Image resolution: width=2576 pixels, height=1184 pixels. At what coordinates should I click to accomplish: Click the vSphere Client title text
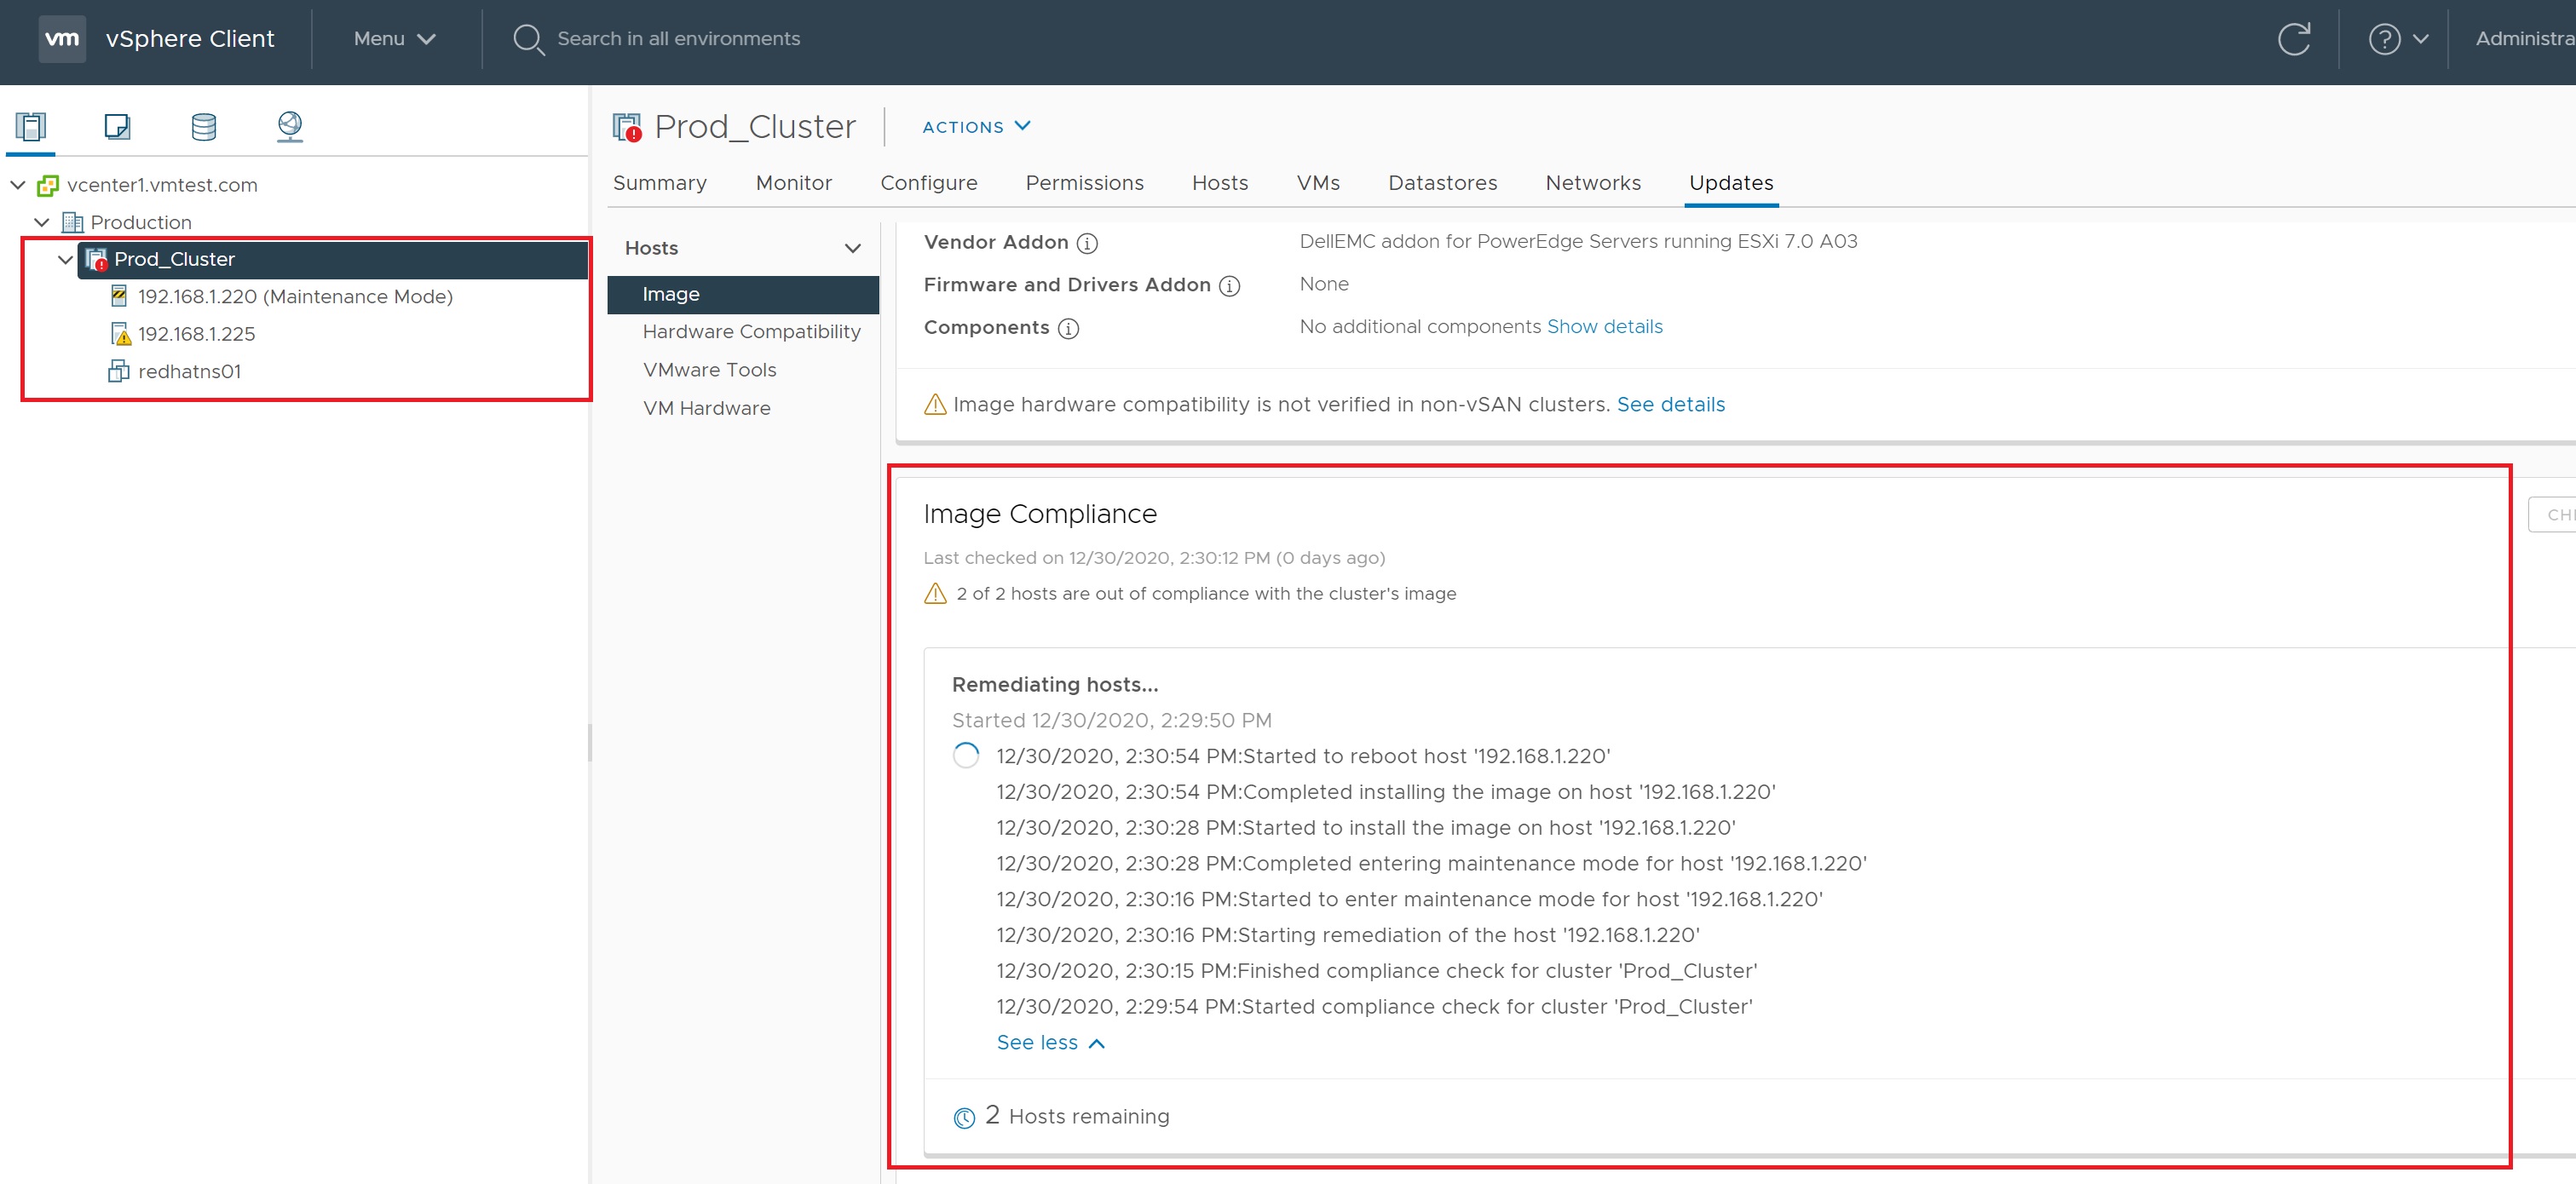click(x=190, y=39)
